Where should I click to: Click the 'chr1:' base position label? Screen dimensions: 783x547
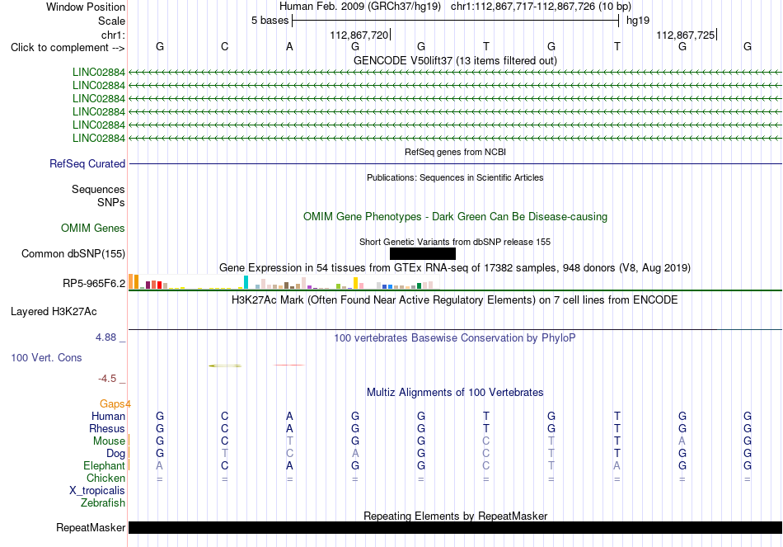(x=113, y=35)
